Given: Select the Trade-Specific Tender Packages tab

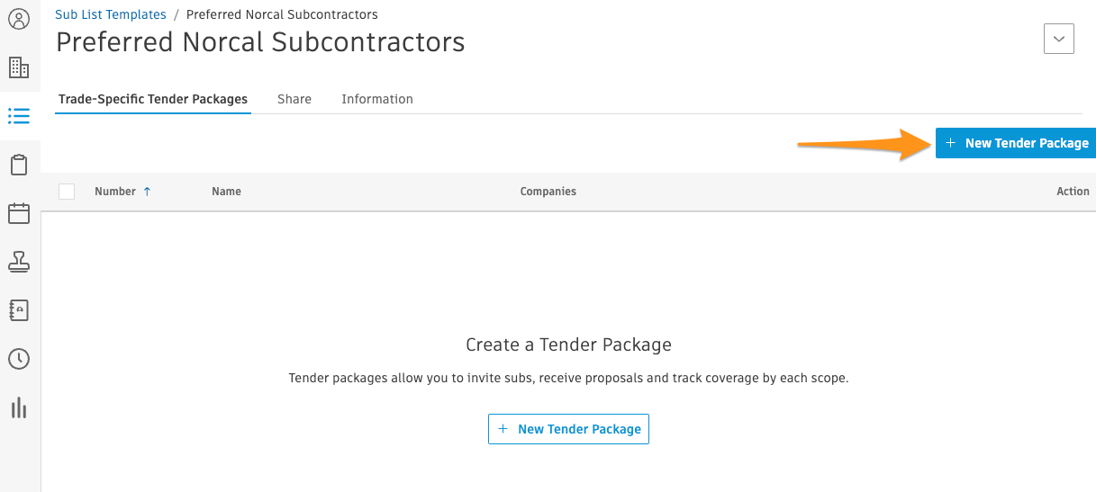Looking at the screenshot, I should coord(153,99).
